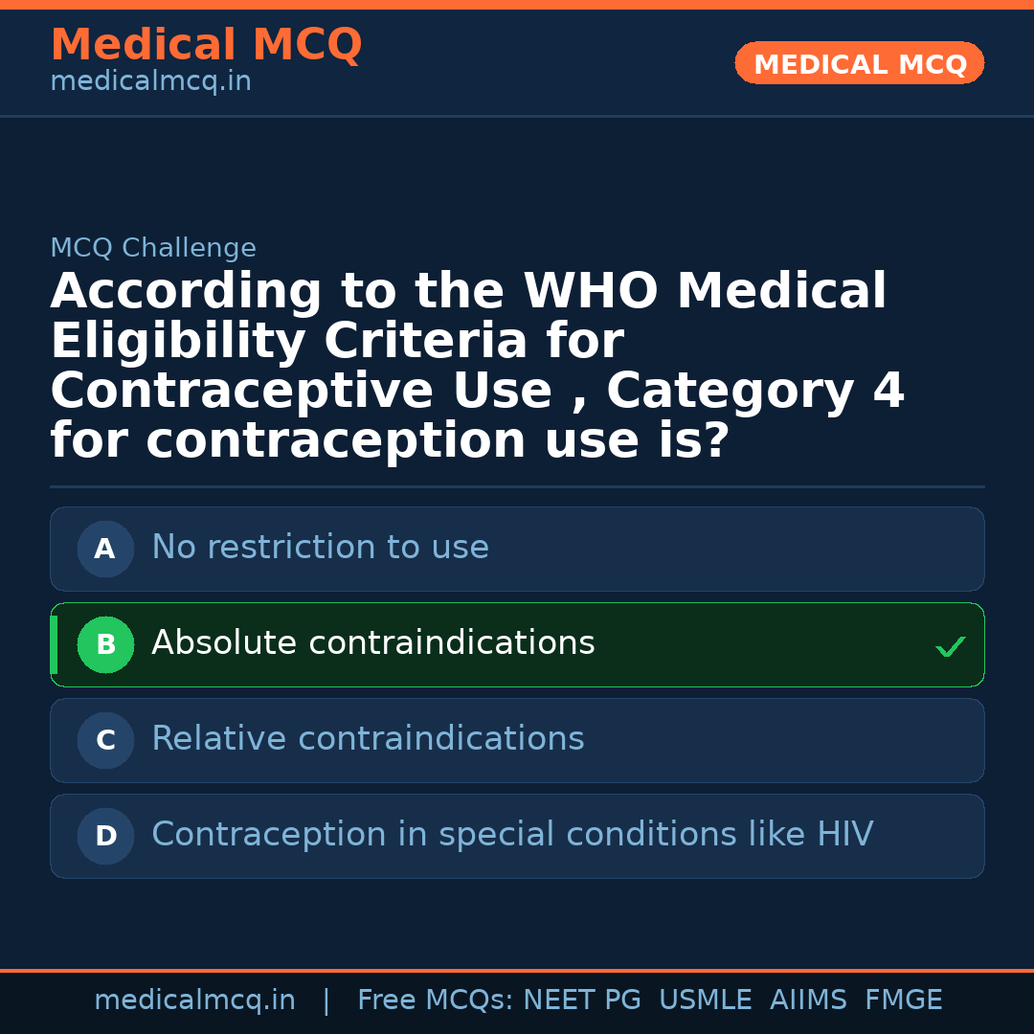Viewport: 1034px width, 1034px height.
Task: Open the medicalmcq.in link in the footer
Action: pos(194,1000)
